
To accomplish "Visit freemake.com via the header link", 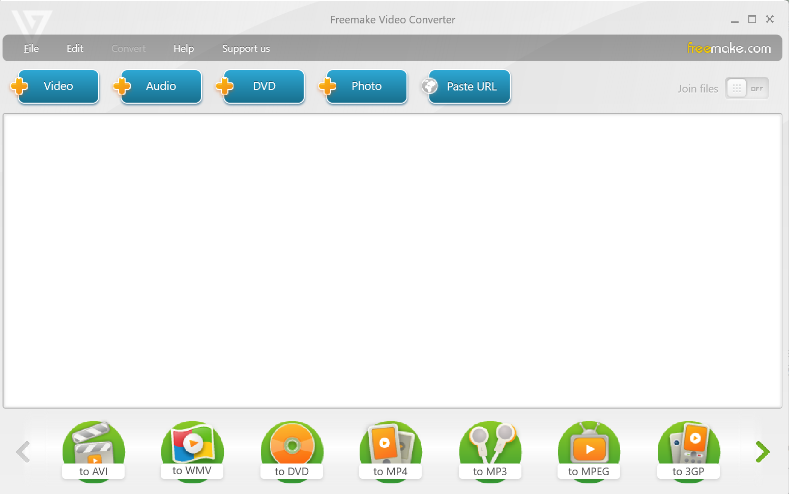I will point(728,48).
